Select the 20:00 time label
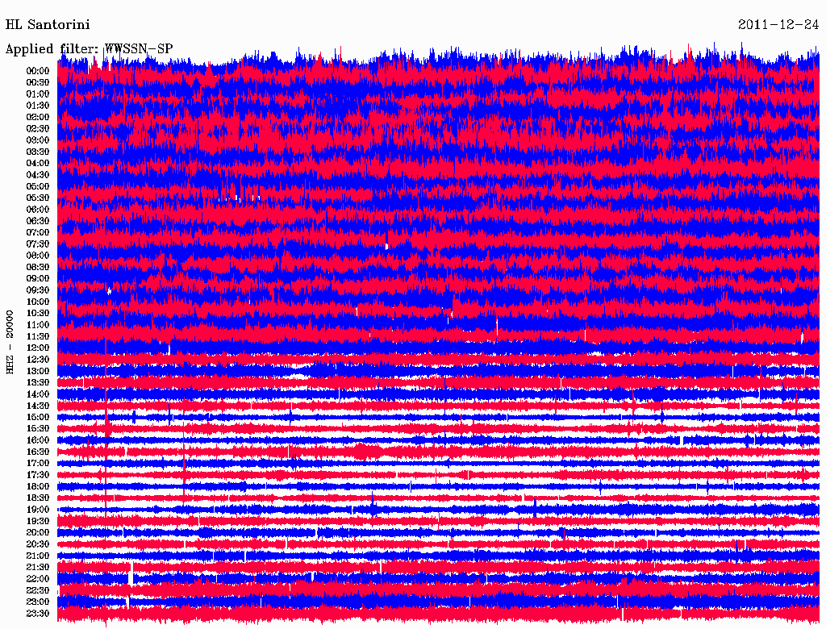This screenshot has height=629, width=826. click(38, 532)
